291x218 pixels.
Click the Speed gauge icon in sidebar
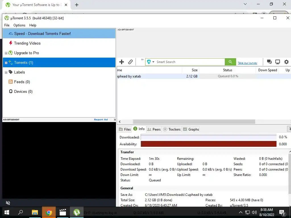[11, 33]
